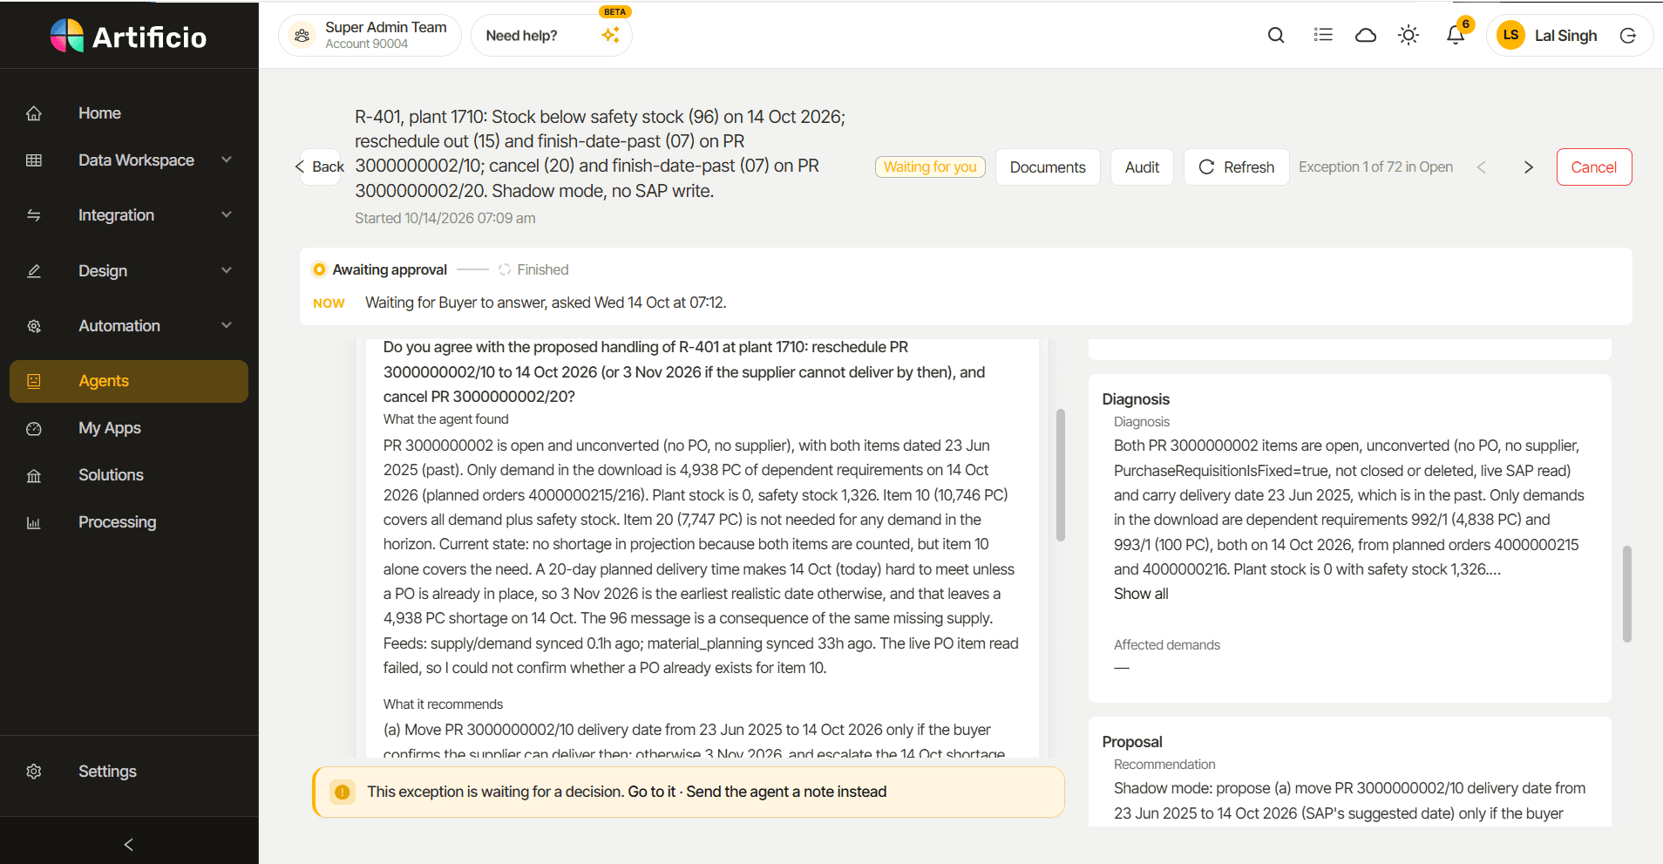
Task: Go to next exception arrow
Action: tap(1528, 167)
